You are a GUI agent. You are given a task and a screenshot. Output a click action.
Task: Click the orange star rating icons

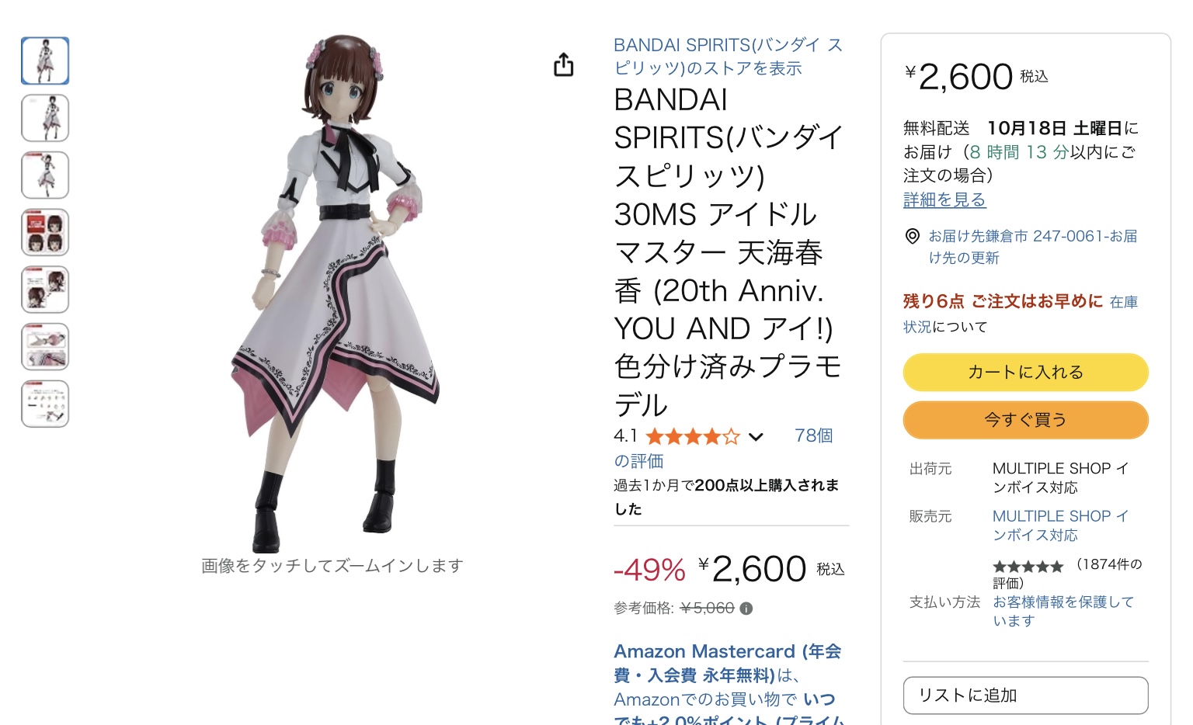coord(692,437)
